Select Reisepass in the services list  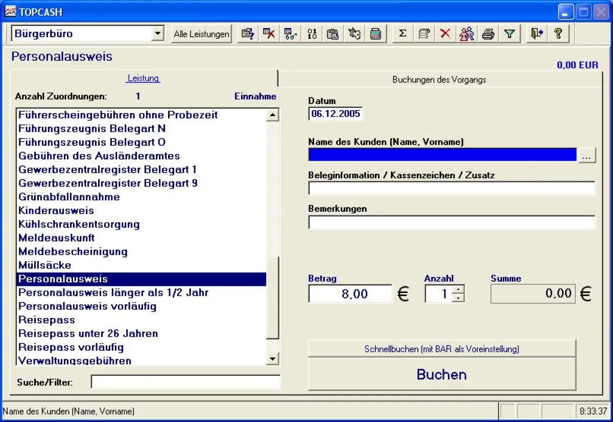[x=46, y=320]
